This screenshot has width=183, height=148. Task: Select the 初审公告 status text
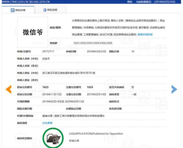coord(74,141)
